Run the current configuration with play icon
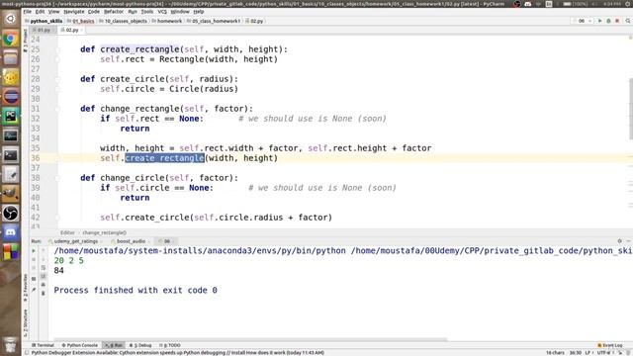Screen dimensions: 633x356 pyautogui.click(x=600, y=21)
